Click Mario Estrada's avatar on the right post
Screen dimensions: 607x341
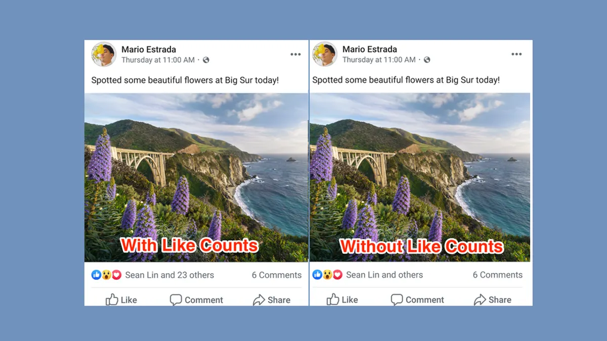[325, 55]
